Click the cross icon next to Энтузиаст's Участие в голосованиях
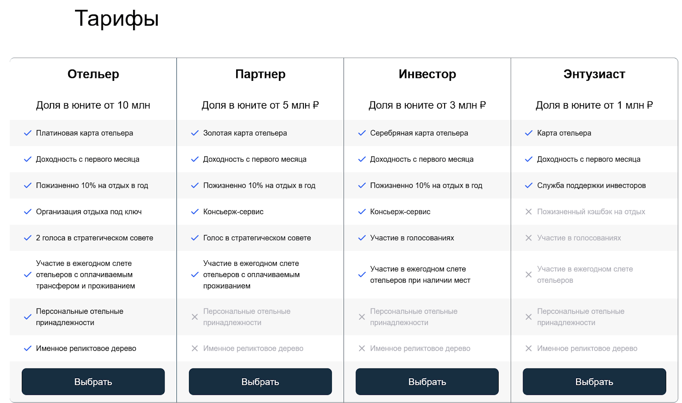This screenshot has width=682, height=403. pos(529,238)
